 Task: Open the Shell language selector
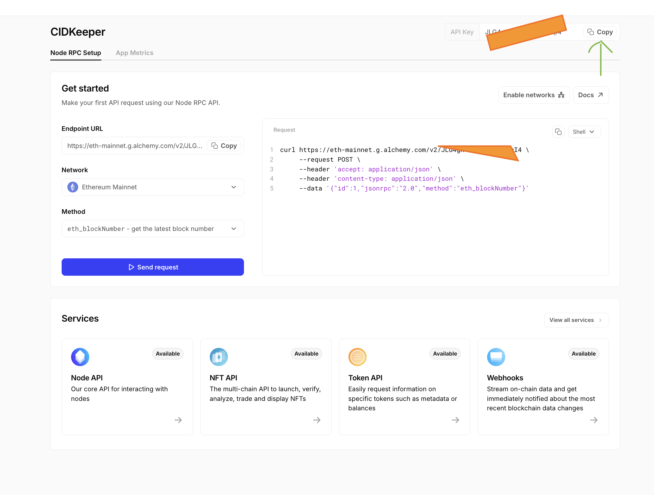[x=584, y=131]
